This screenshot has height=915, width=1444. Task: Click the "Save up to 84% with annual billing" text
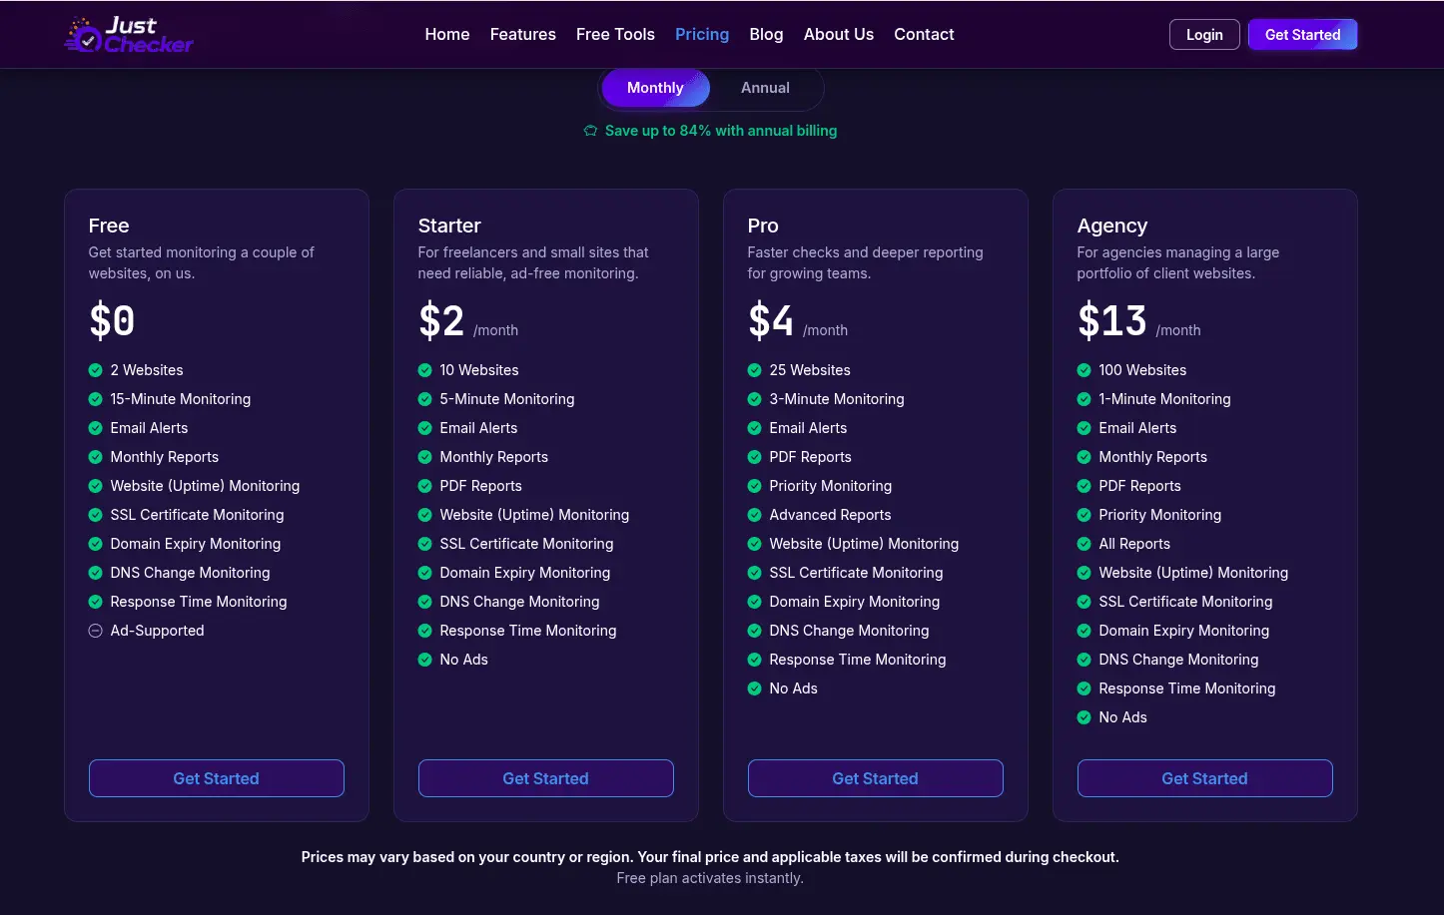[721, 131]
